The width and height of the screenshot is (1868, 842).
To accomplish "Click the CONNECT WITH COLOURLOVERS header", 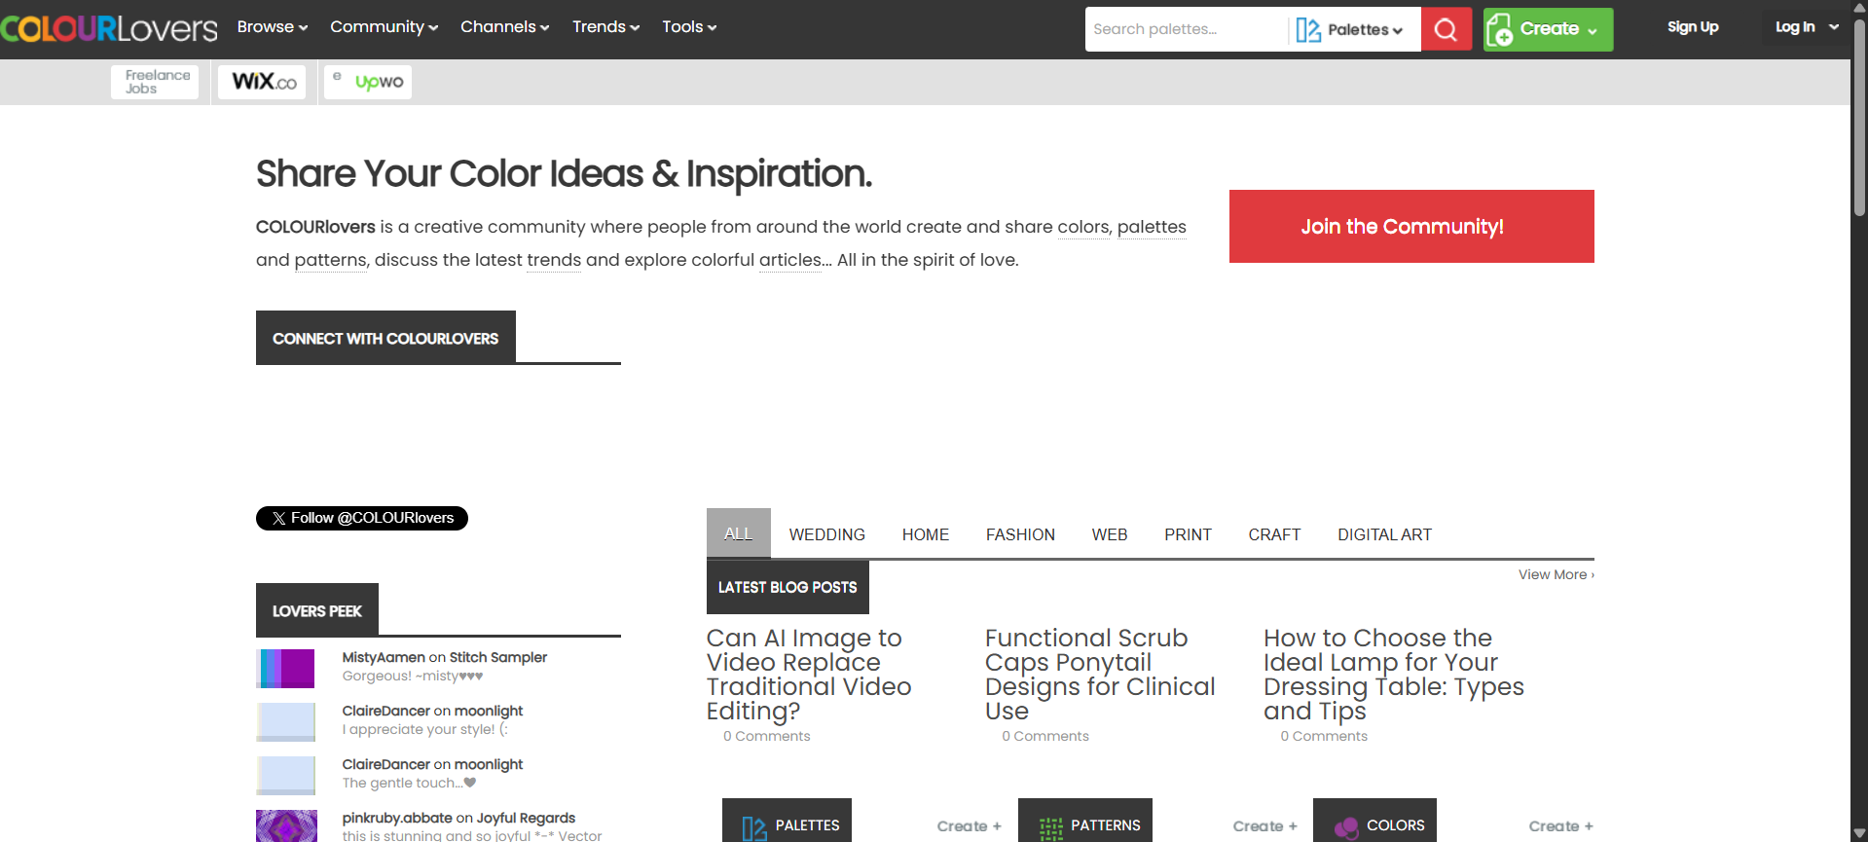I will tap(385, 338).
